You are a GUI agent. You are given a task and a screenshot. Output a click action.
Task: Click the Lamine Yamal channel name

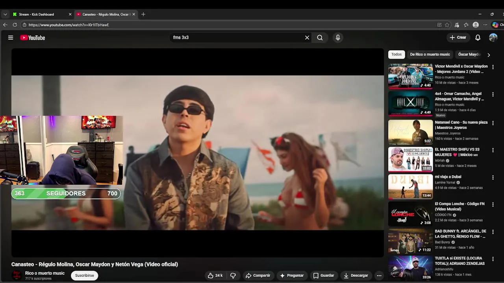[445, 182]
